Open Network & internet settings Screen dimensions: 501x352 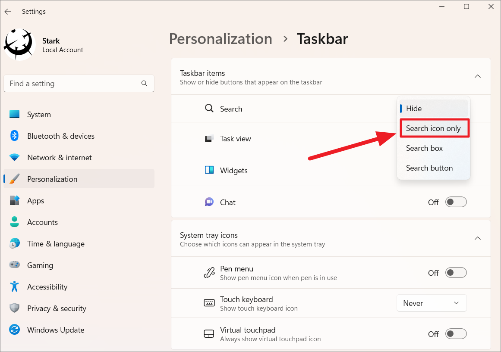(15, 157)
